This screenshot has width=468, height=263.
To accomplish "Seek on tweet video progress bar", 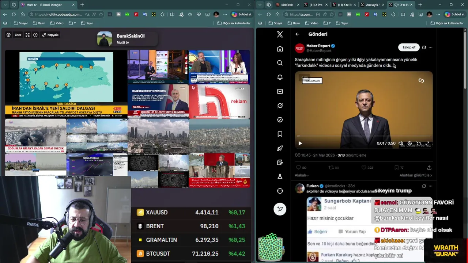I will (364, 136).
